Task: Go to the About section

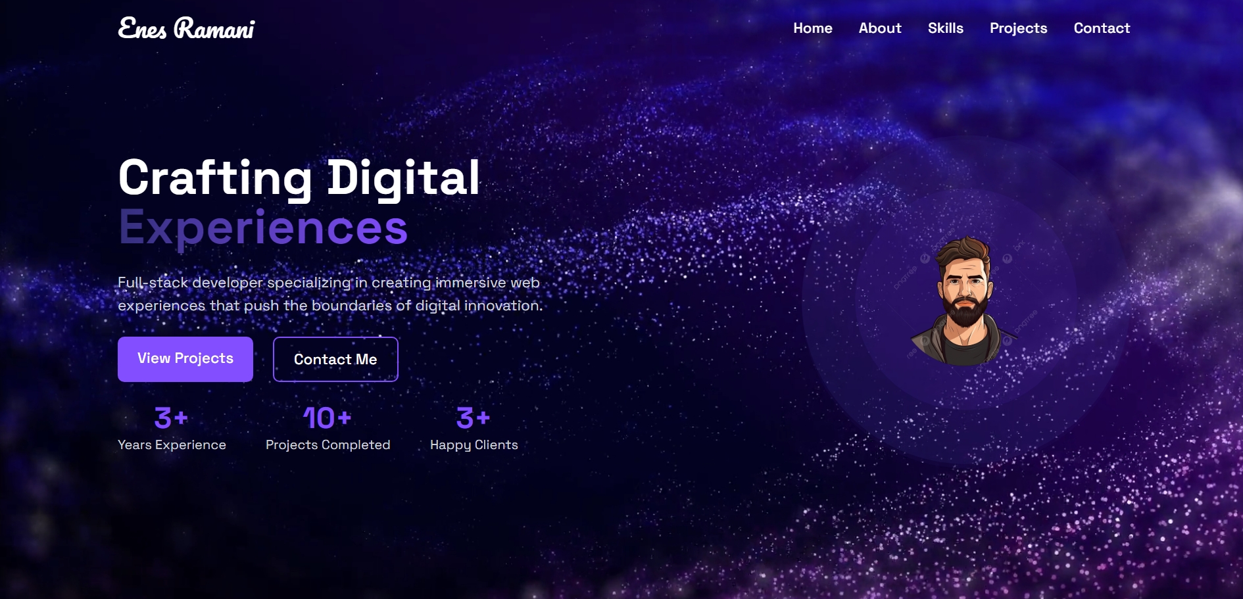Action: pyautogui.click(x=880, y=28)
